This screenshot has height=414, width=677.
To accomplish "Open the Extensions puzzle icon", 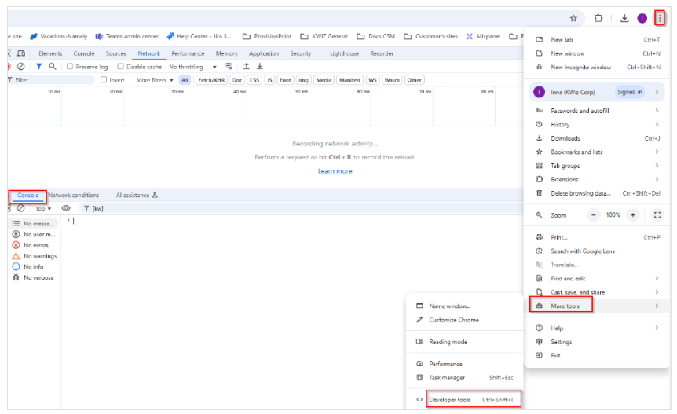I will (598, 18).
